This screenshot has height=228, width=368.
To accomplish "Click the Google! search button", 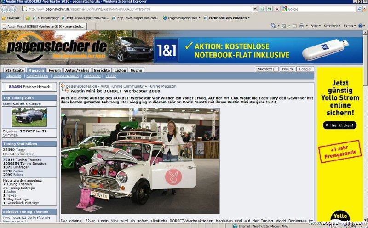I will point(305,69).
